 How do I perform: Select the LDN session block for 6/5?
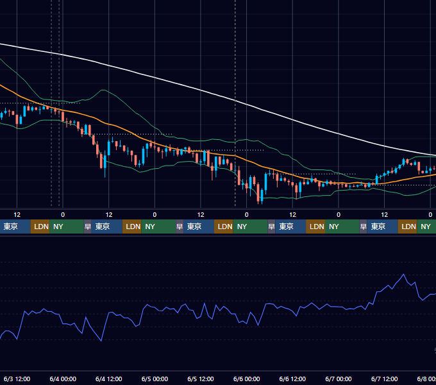tap(224, 227)
